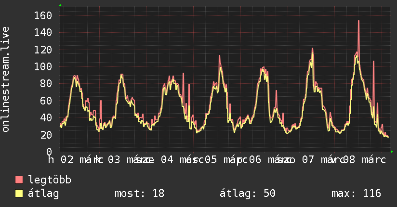The height and width of the screenshot is (207, 397).
Task: Click the yellow átlag legend swatch
Action: pos(19,194)
